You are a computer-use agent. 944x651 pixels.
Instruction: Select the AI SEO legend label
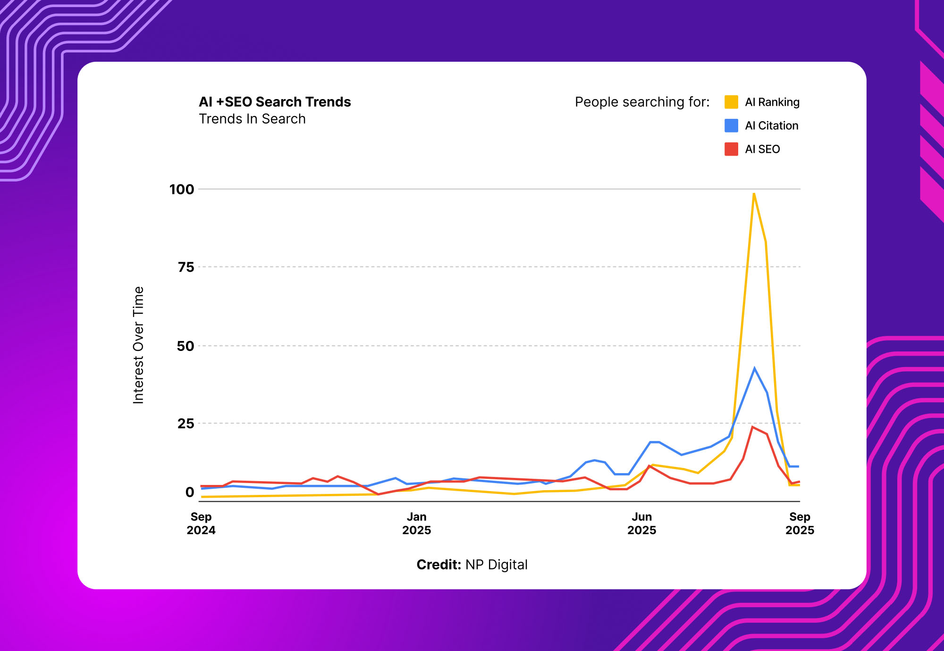(762, 150)
